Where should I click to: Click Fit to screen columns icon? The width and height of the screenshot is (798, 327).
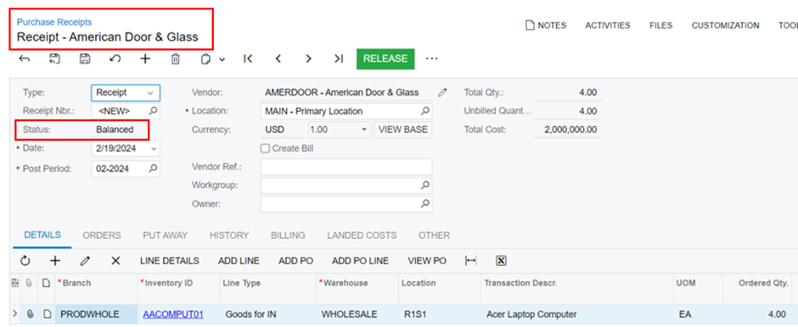471,261
